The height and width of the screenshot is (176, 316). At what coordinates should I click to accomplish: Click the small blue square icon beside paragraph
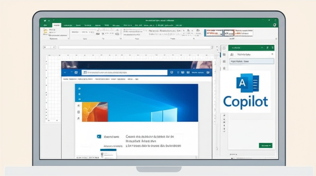pos(99,137)
